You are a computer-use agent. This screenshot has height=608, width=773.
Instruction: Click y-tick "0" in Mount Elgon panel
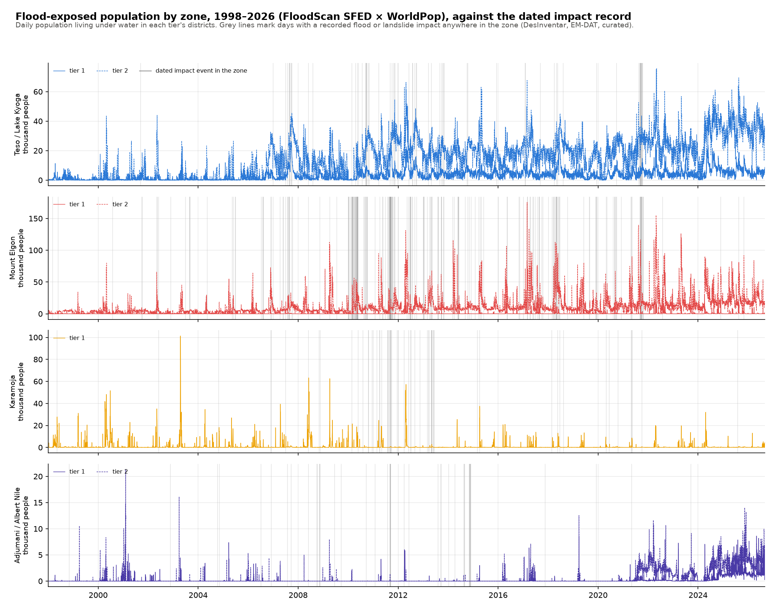coord(40,314)
